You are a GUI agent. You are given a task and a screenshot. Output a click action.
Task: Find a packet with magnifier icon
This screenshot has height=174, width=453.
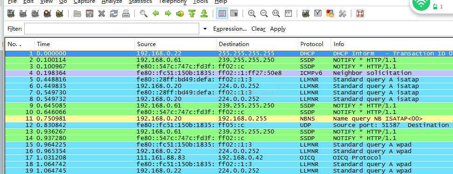coord(144,13)
